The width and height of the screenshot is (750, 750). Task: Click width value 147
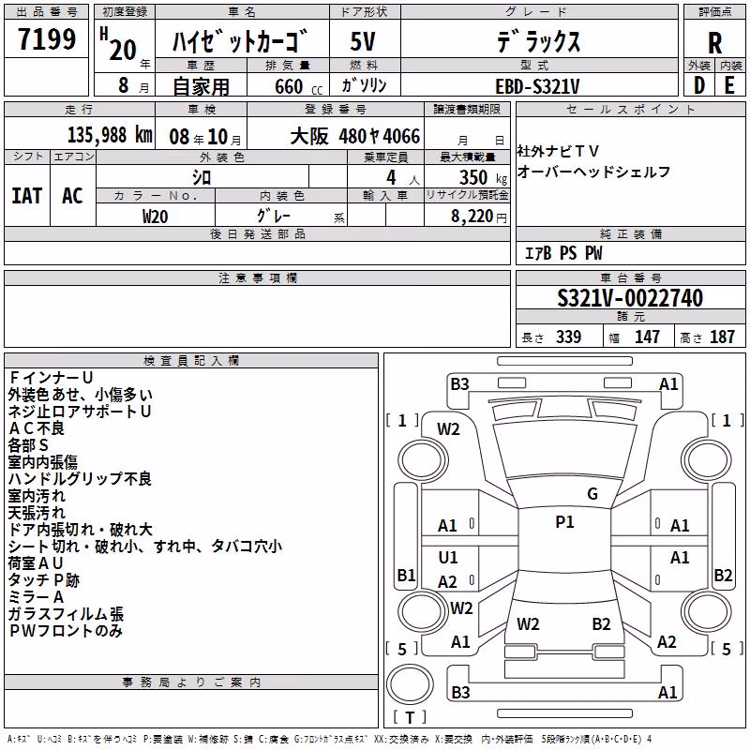(647, 337)
